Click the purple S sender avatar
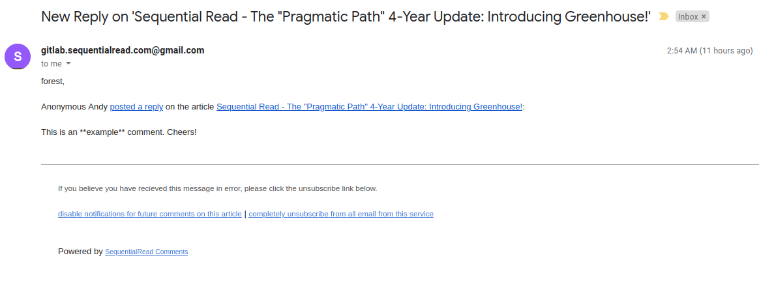Screen dimensions: 759x292 pos(18,56)
